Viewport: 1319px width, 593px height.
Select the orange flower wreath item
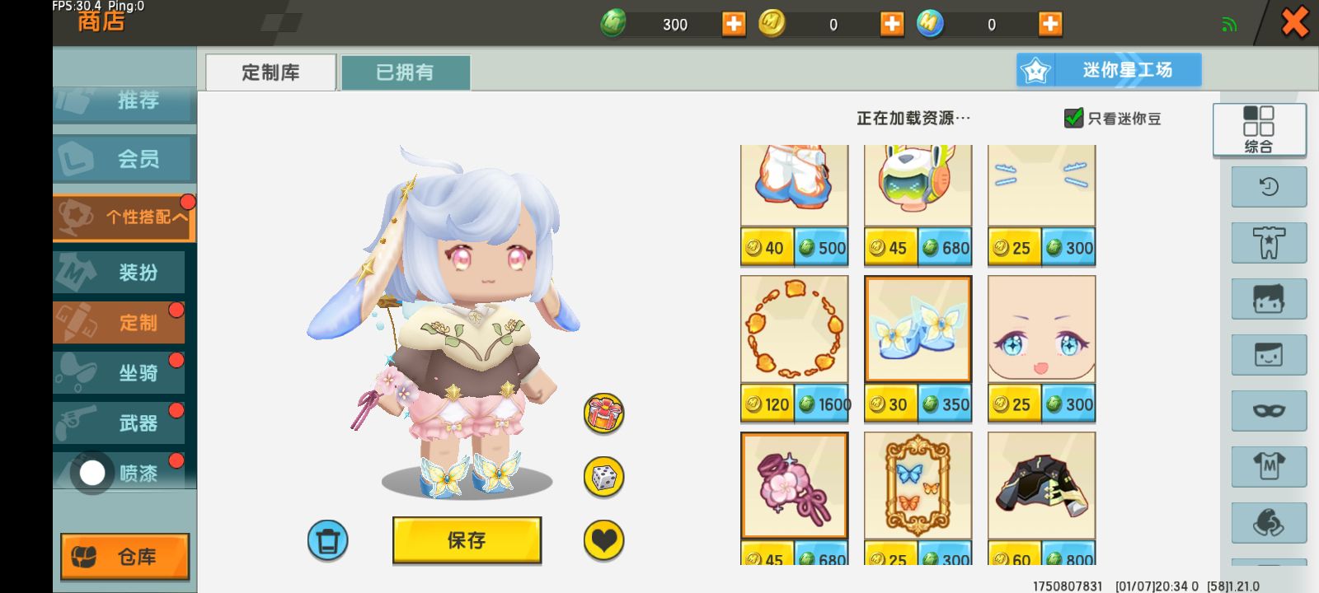795,329
